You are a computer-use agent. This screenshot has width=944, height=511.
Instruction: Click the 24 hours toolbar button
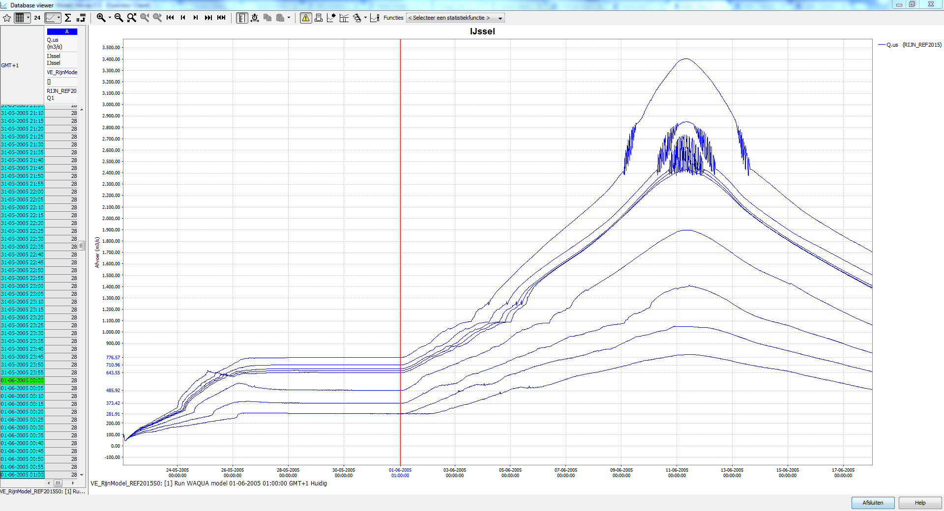coord(37,18)
